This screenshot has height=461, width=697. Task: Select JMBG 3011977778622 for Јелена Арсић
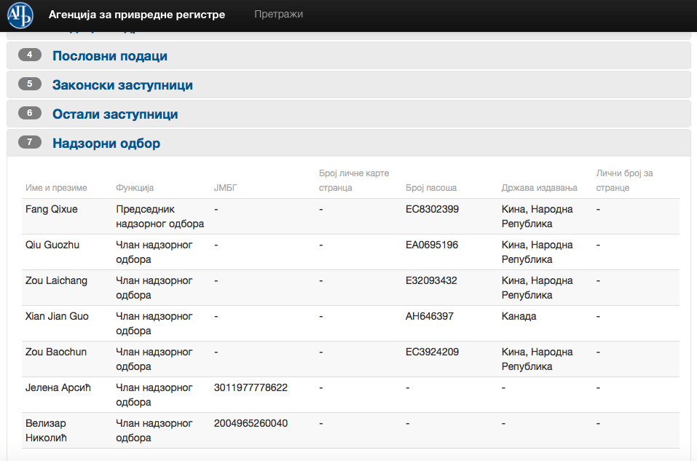(x=251, y=388)
